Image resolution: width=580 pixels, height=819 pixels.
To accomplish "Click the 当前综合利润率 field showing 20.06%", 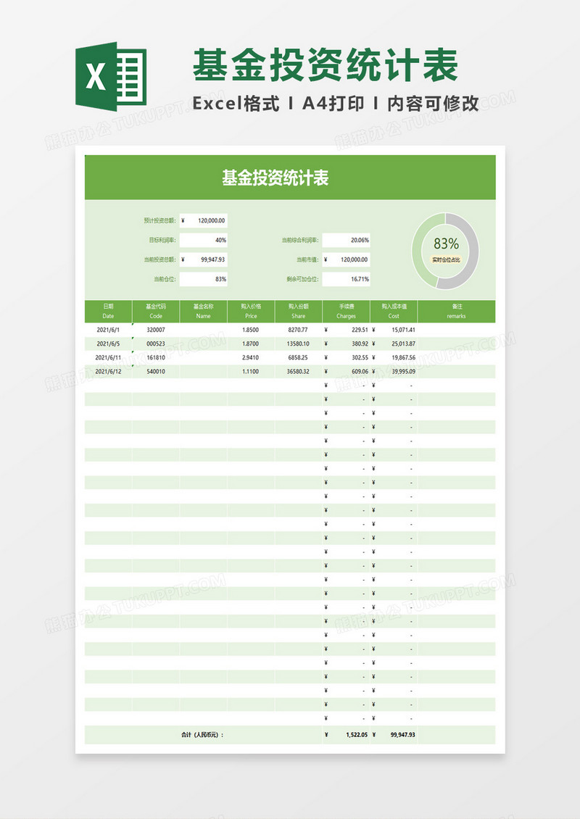I will tap(347, 241).
